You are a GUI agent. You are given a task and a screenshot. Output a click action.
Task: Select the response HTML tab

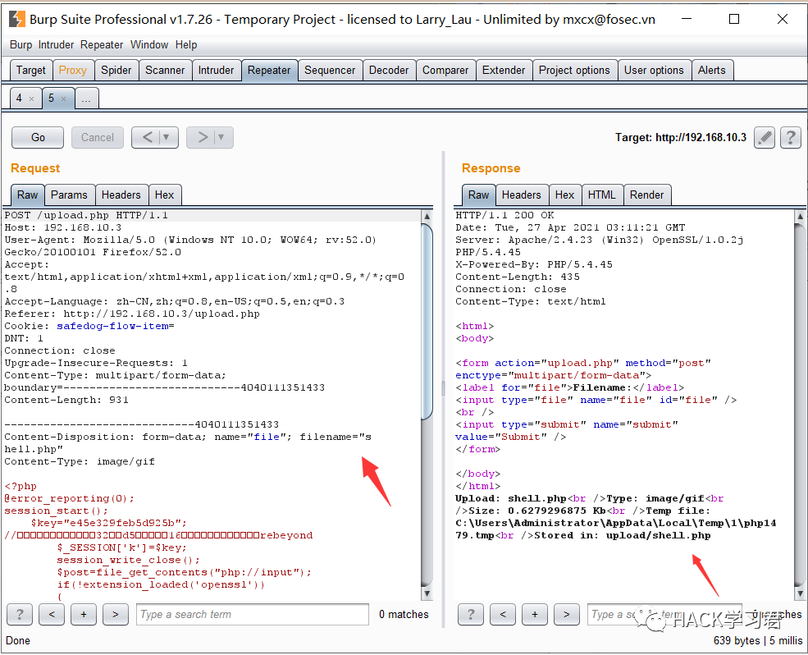click(602, 195)
